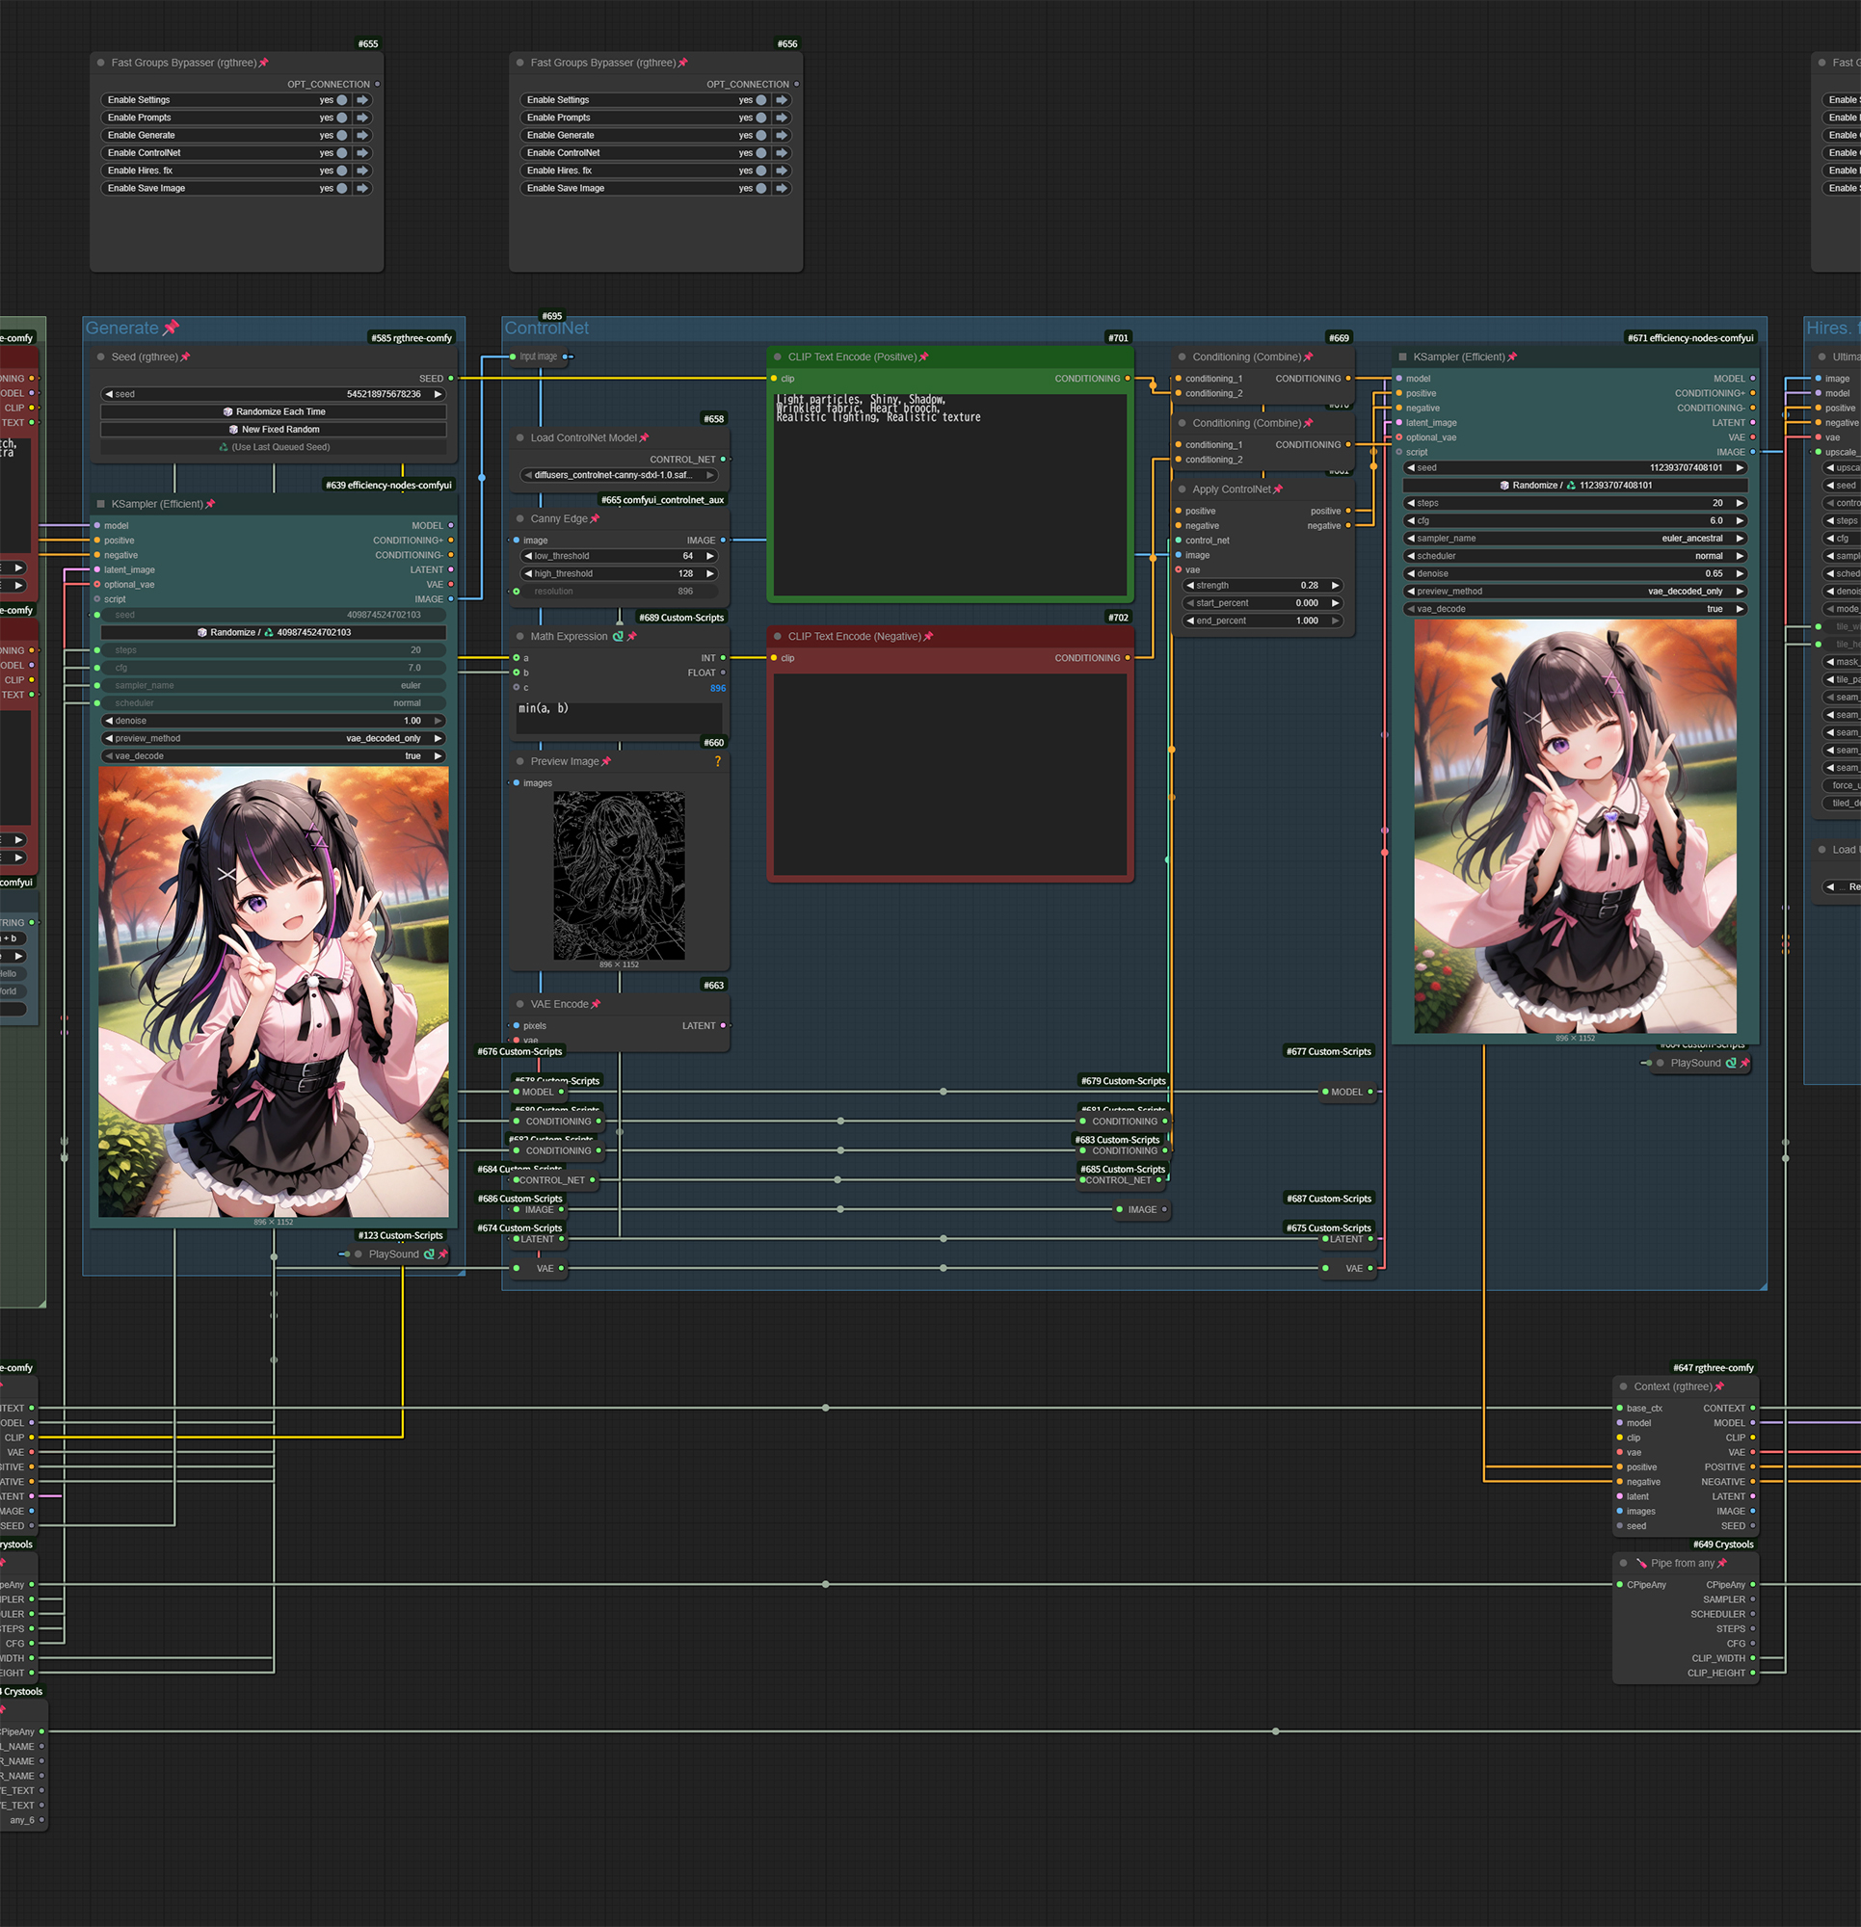Click the positive prompt text area

tap(949, 491)
